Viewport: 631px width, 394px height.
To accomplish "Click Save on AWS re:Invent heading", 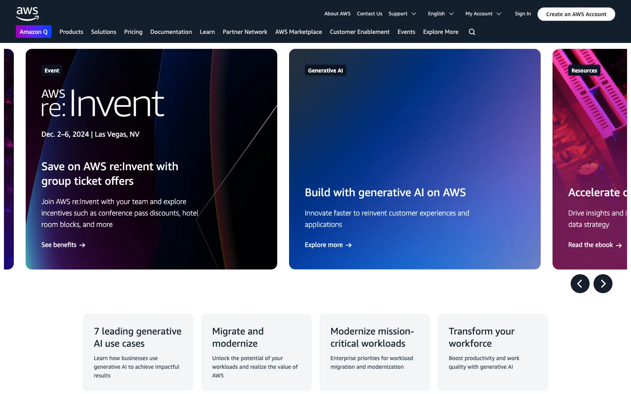I will 110,174.
